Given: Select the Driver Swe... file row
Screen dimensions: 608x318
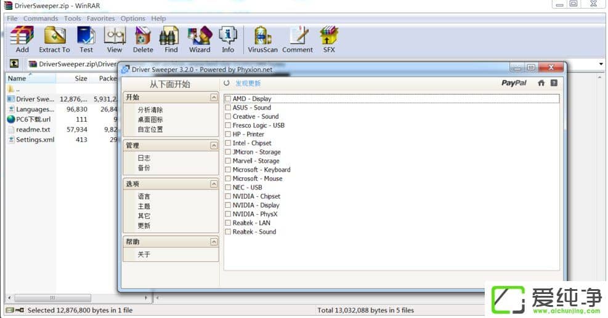Looking at the screenshot, I should (x=62, y=99).
